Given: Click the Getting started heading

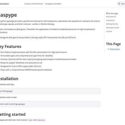Looking at the screenshot, I should pos(13,114).
